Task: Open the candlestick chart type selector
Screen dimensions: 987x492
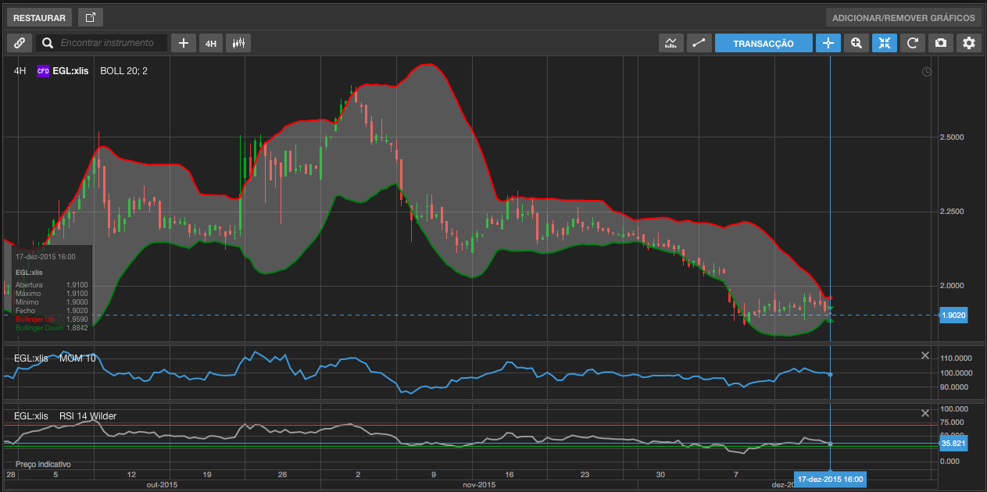Action: [x=238, y=43]
